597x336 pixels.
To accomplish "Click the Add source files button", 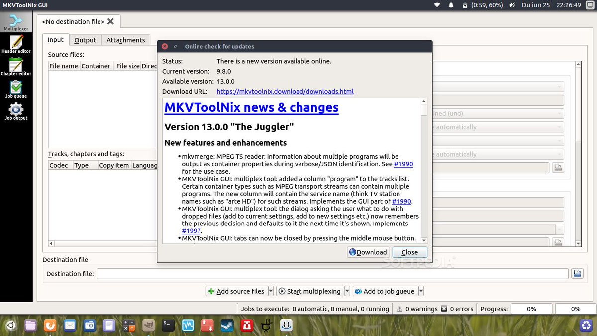I will click(236, 291).
